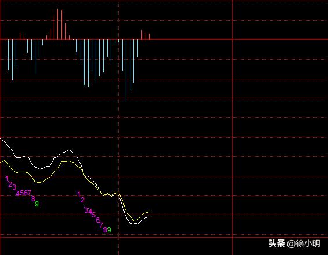The image size is (328, 255).
Task: Select the green 9 beside magenta '8'
Action: (x=109, y=230)
